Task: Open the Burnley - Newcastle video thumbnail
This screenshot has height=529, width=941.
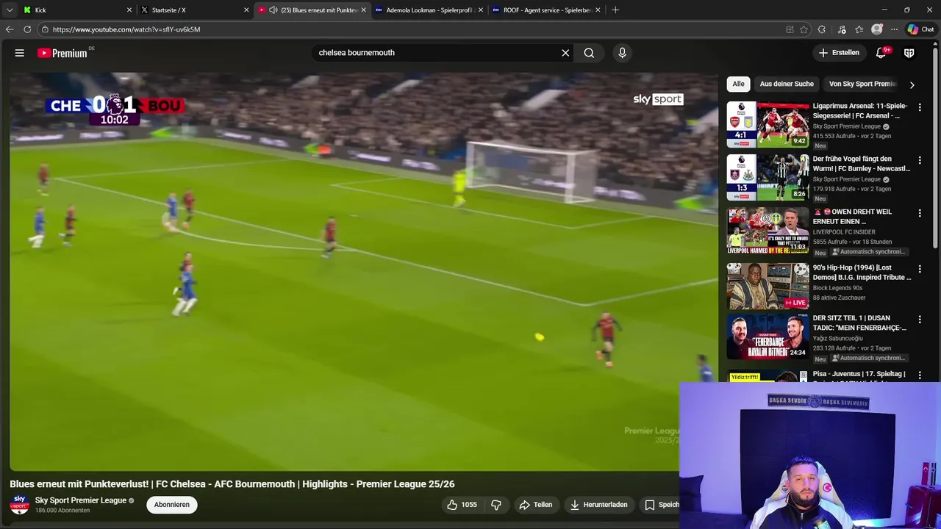Action: [x=768, y=178]
